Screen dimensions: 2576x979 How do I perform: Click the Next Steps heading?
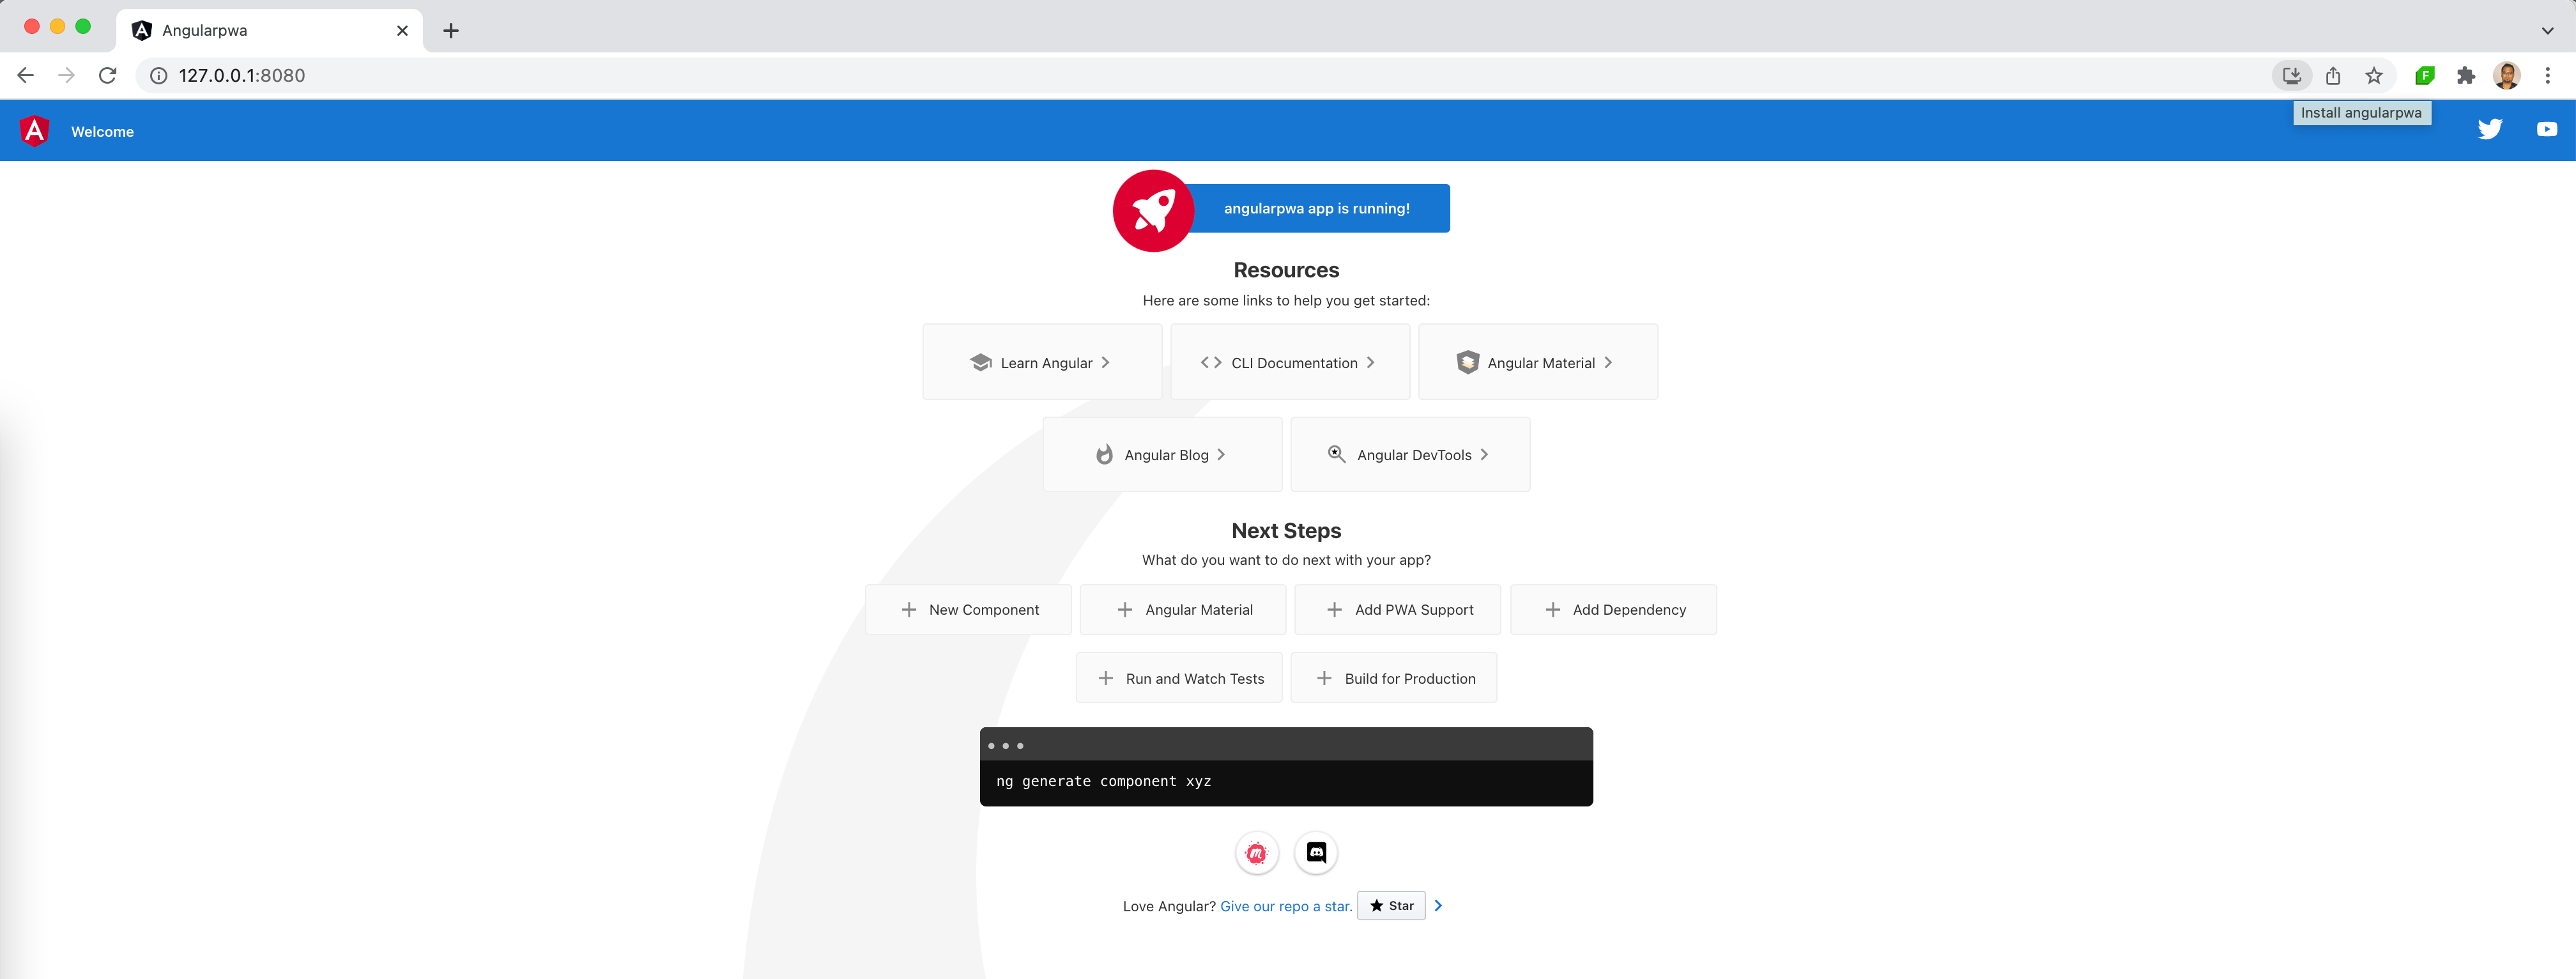[x=1286, y=531]
